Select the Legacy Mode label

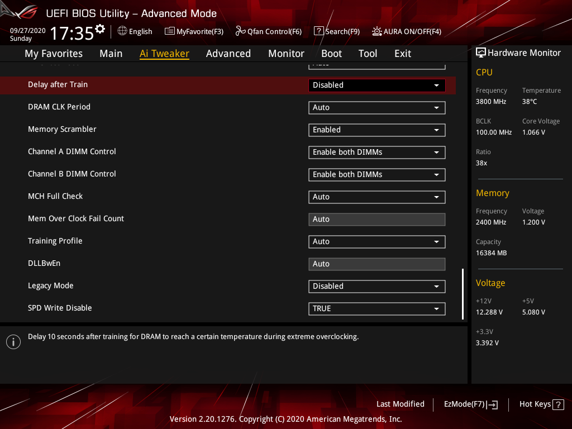pyautogui.click(x=51, y=285)
